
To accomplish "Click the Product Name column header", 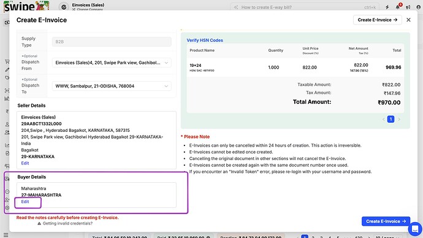I will 202,50.
